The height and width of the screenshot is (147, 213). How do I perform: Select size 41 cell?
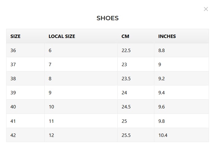point(25,121)
